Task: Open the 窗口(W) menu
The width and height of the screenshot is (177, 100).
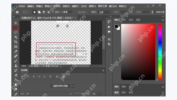Action: click(113, 6)
